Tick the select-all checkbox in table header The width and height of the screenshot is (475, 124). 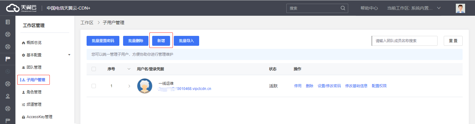94,69
